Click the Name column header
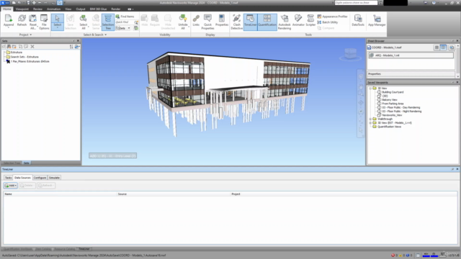The width and height of the screenshot is (461, 259). coord(61,194)
